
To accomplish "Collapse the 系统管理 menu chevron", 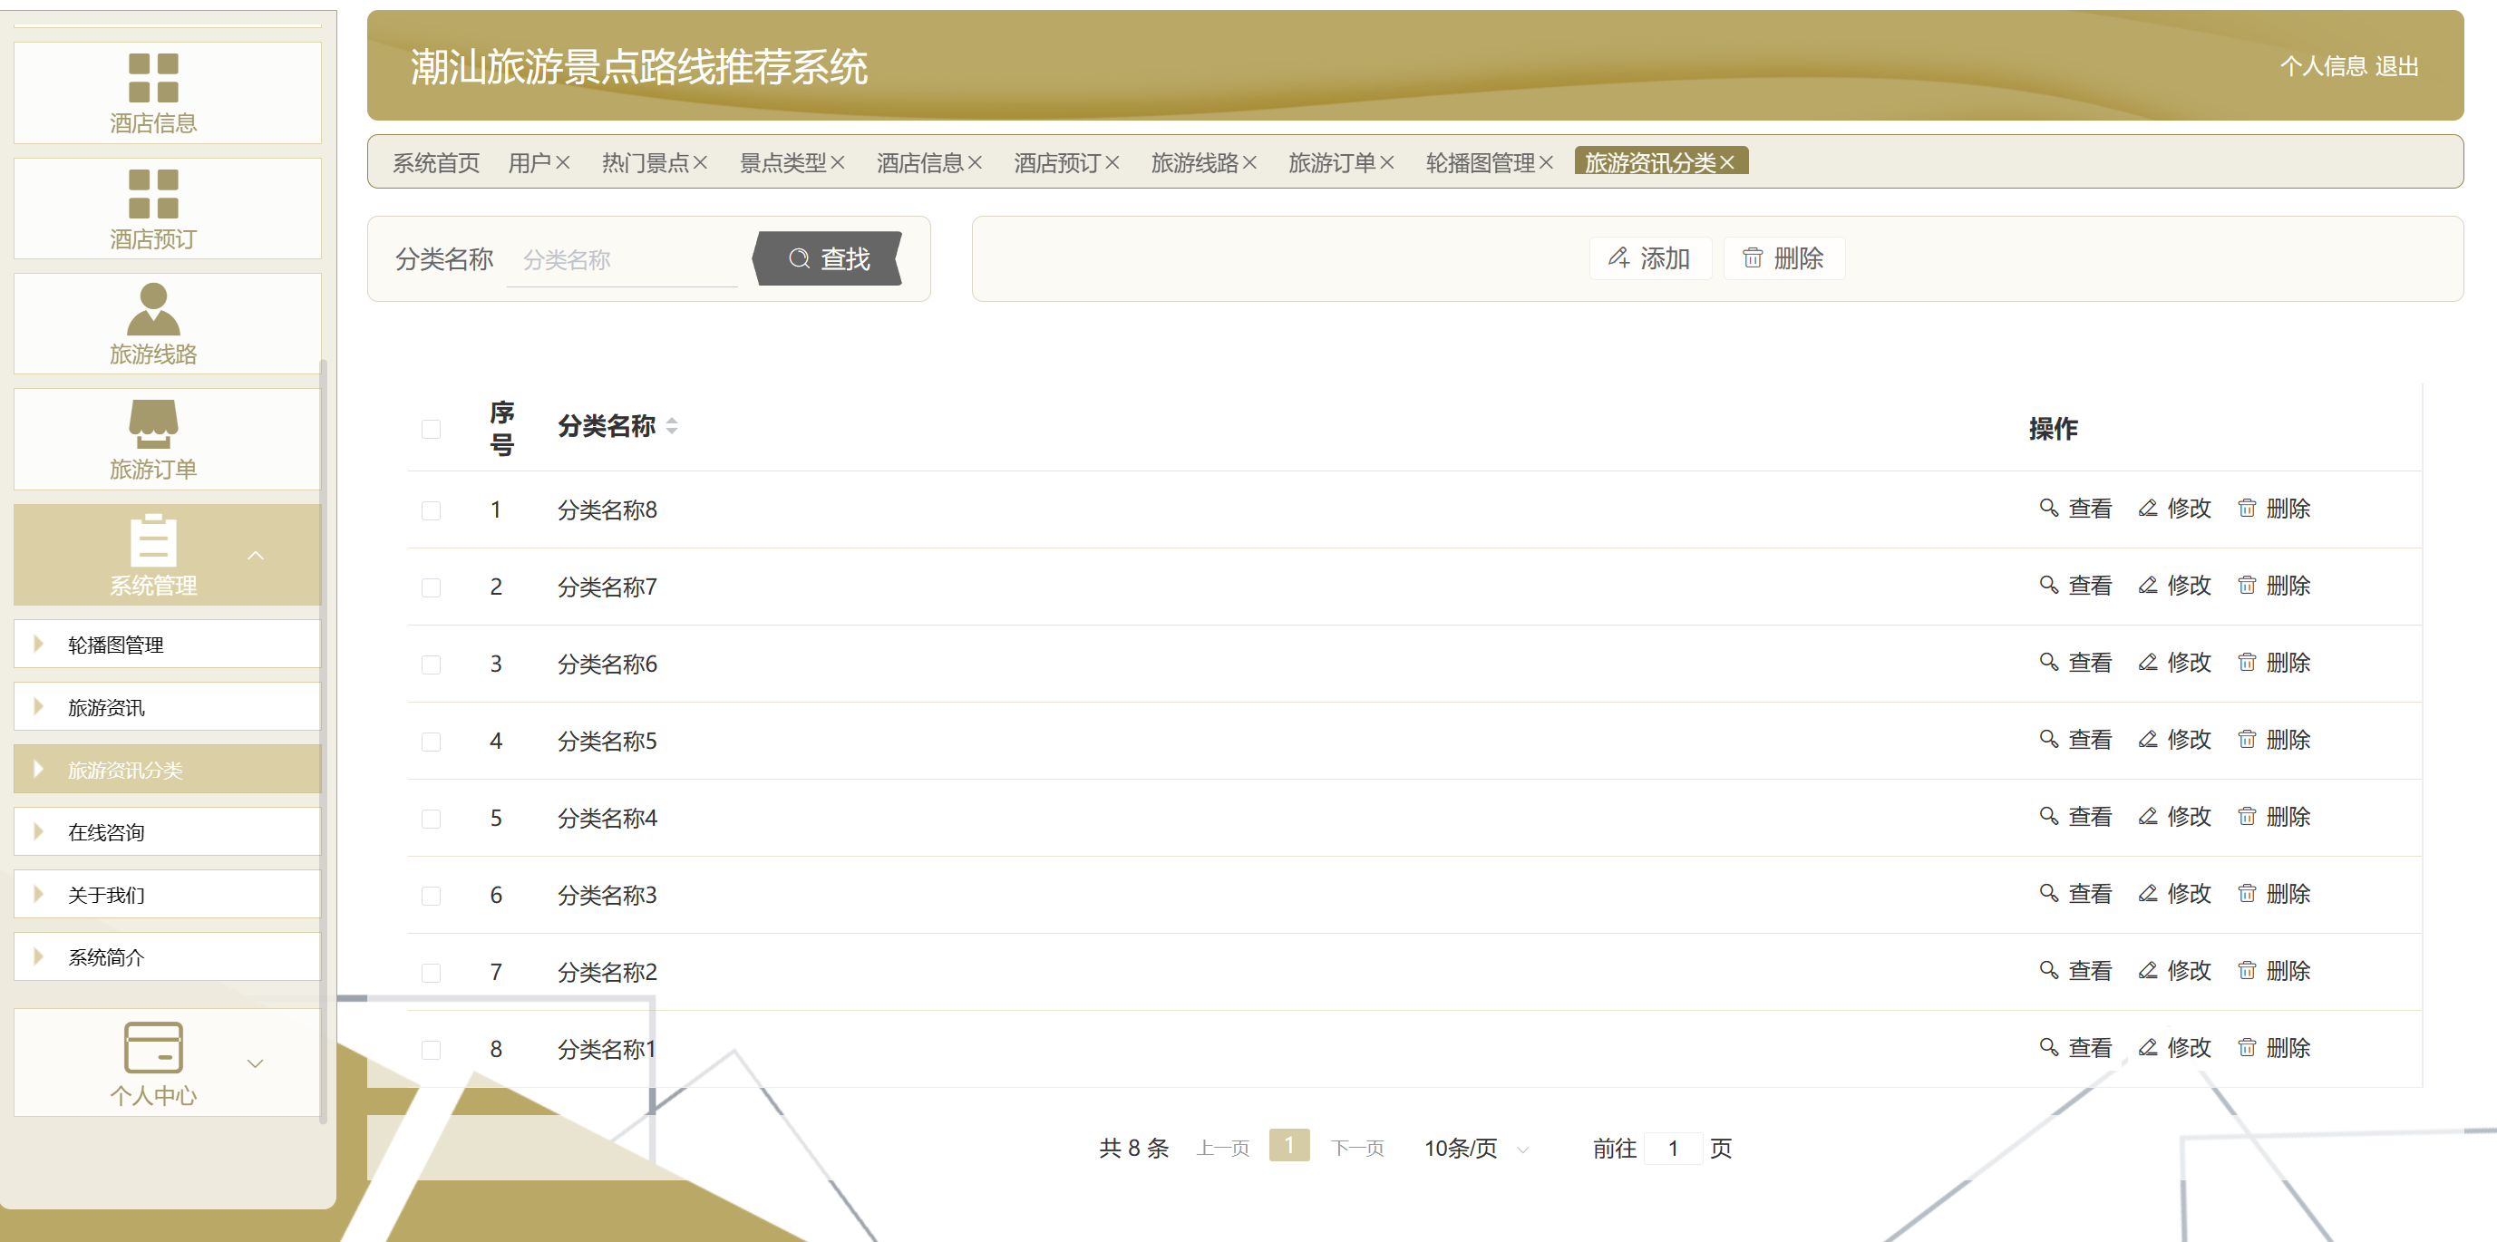I will click(x=256, y=556).
